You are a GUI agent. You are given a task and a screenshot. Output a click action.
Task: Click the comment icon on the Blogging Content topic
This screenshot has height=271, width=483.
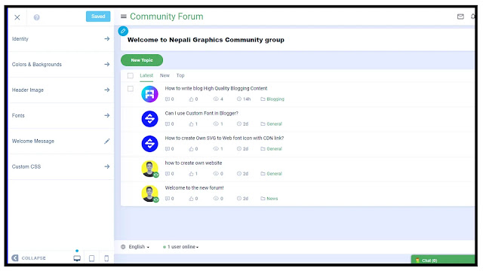[x=168, y=99]
